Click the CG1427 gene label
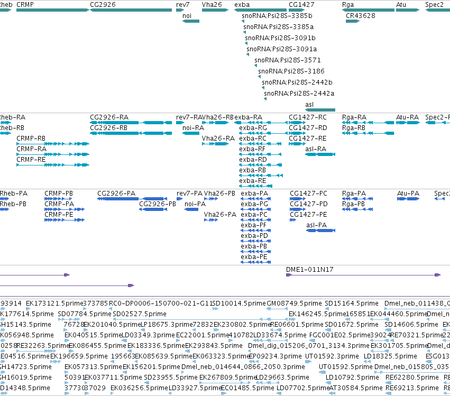The height and width of the screenshot is (396, 450). 301,5
